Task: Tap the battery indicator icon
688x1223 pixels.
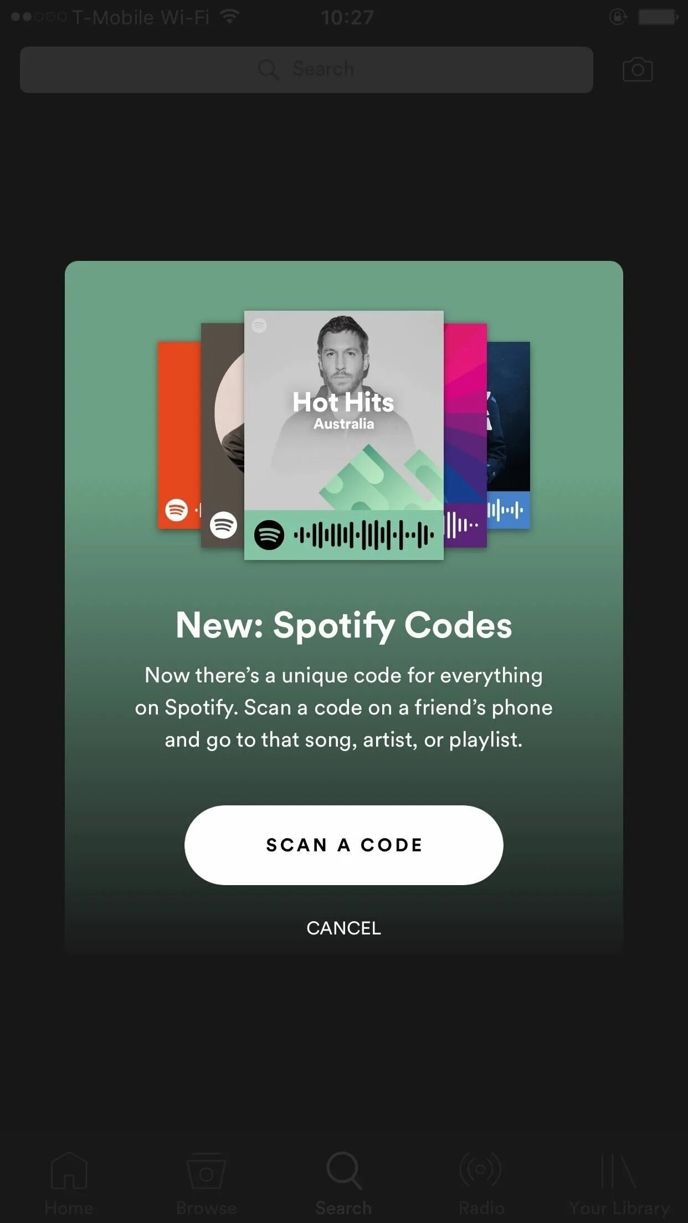Action: tap(658, 17)
